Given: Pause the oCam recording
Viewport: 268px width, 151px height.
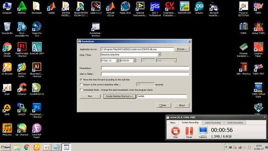Looking at the screenshot, I should pyautogui.click(x=189, y=132).
